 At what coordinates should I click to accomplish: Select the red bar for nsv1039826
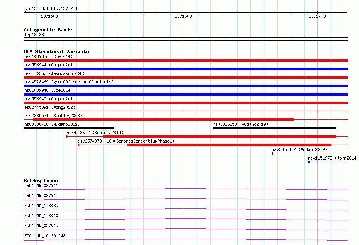pyautogui.click(x=186, y=60)
